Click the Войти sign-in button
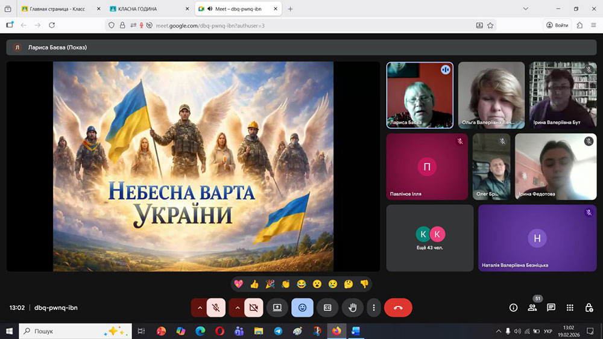 [x=557, y=25]
